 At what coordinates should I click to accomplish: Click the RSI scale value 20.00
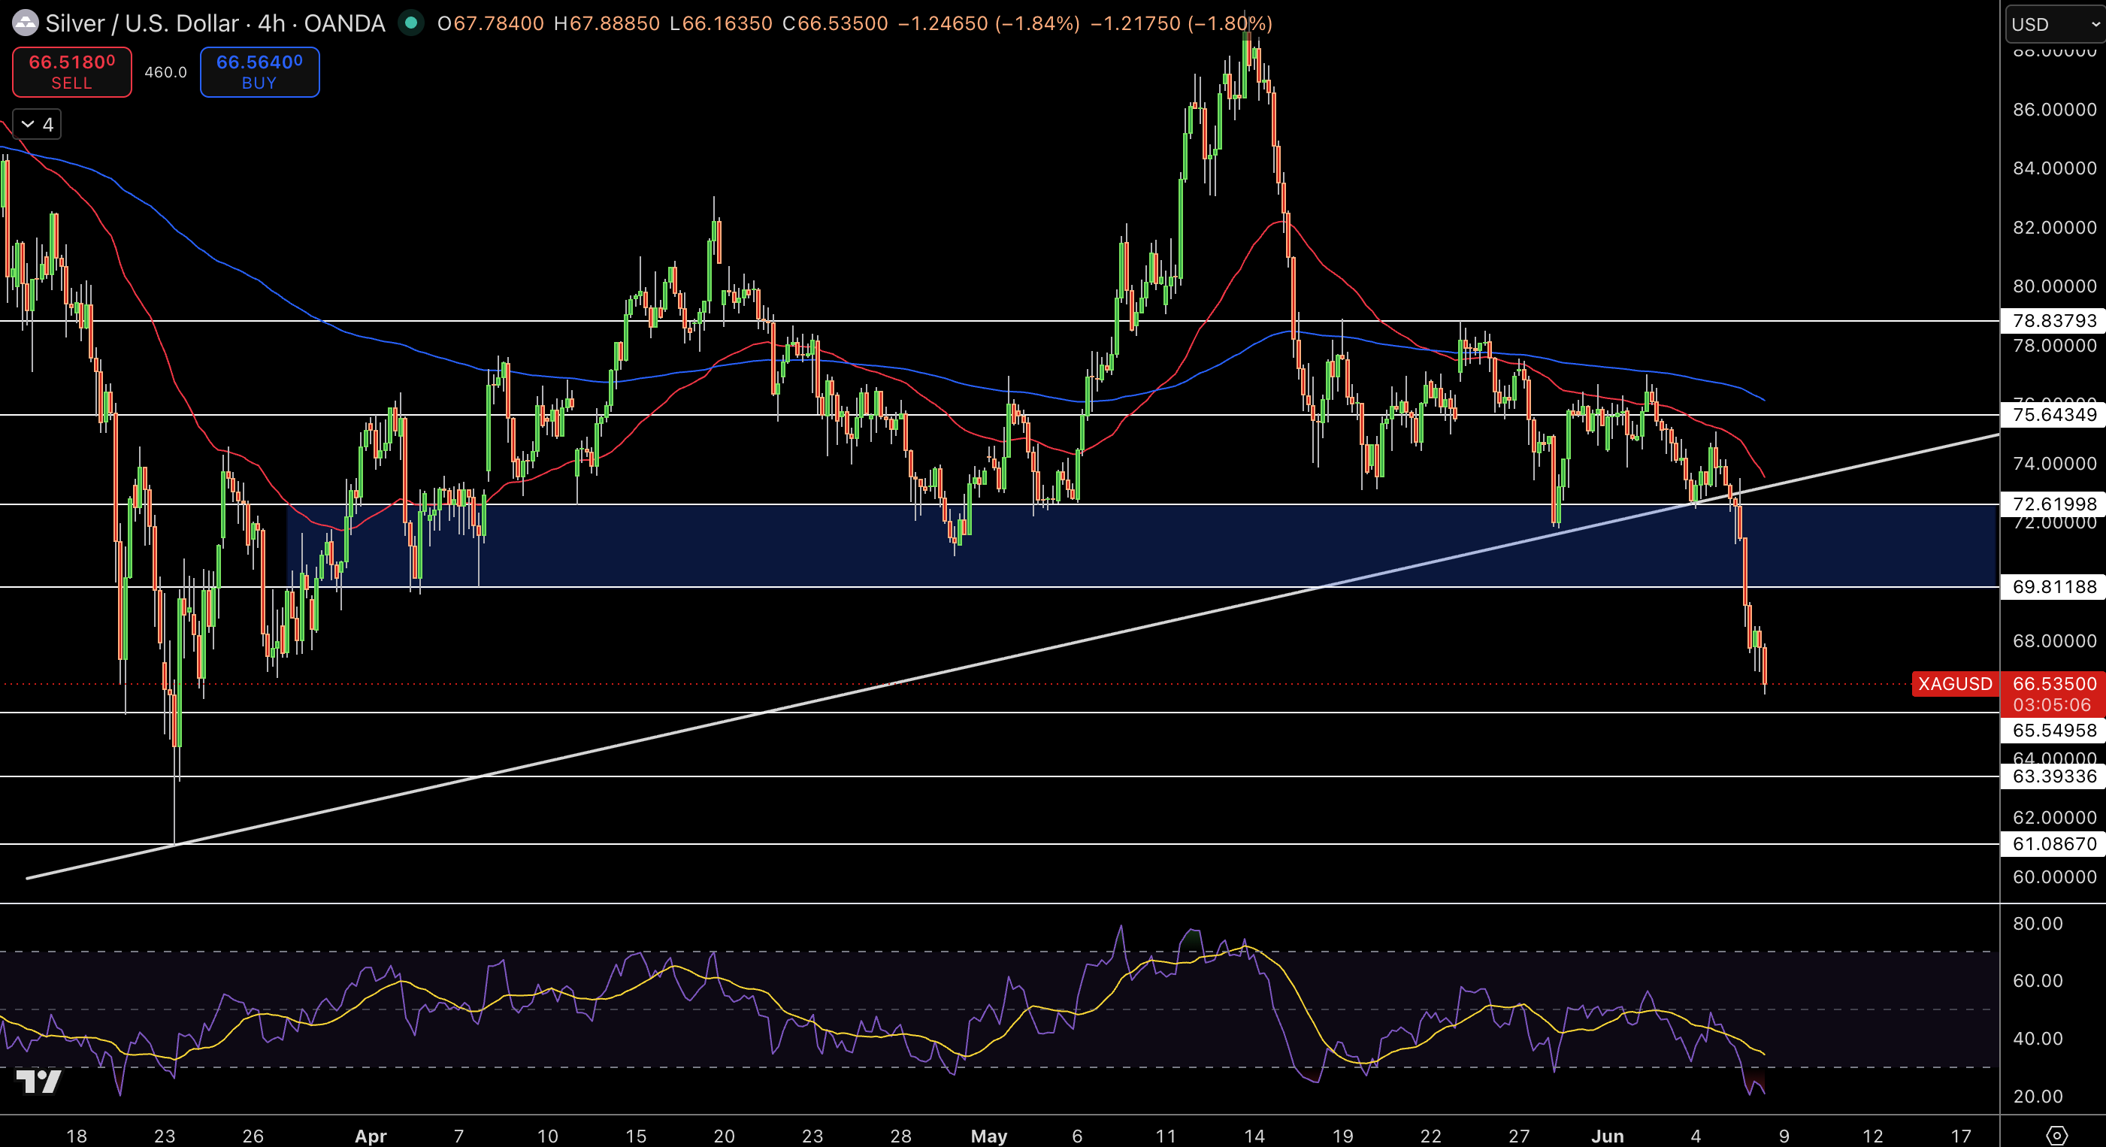(2038, 1097)
